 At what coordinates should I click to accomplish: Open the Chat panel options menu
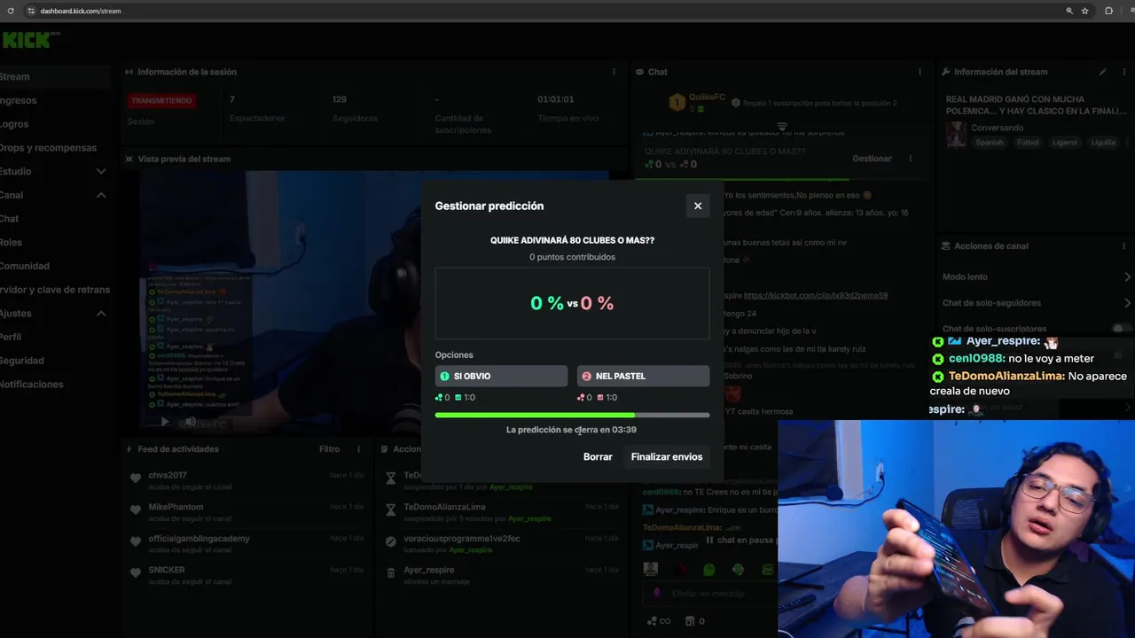[920, 72]
